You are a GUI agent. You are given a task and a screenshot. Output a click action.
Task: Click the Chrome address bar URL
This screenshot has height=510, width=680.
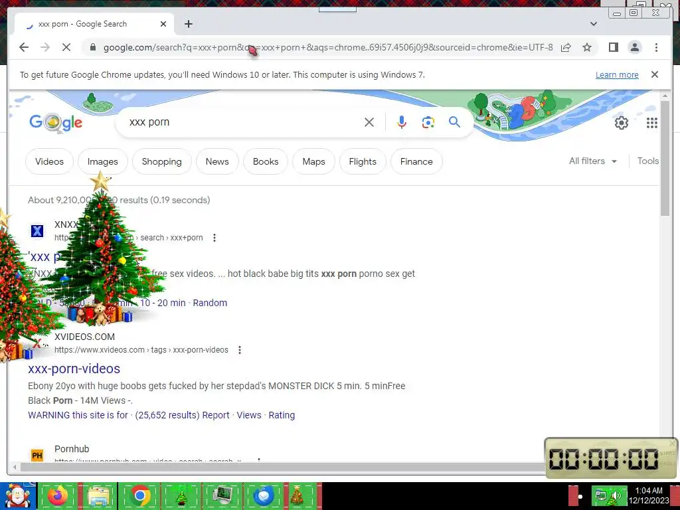(328, 47)
